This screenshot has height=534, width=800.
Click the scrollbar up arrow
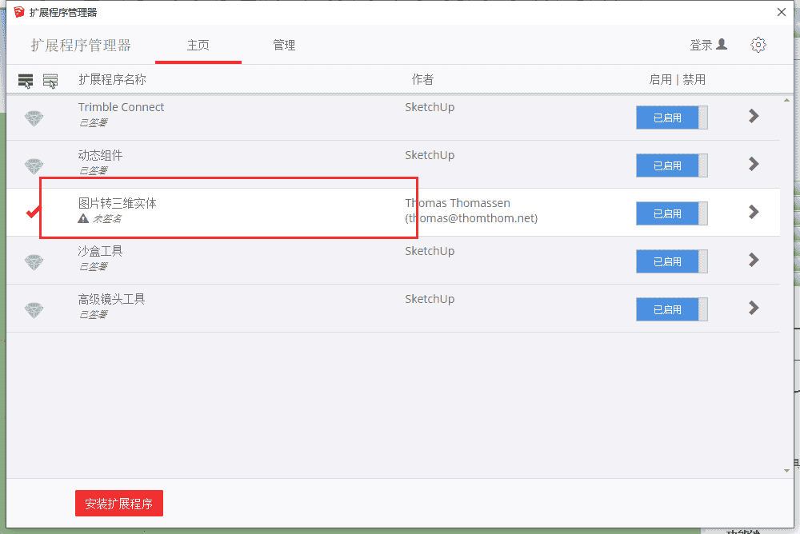[x=786, y=100]
